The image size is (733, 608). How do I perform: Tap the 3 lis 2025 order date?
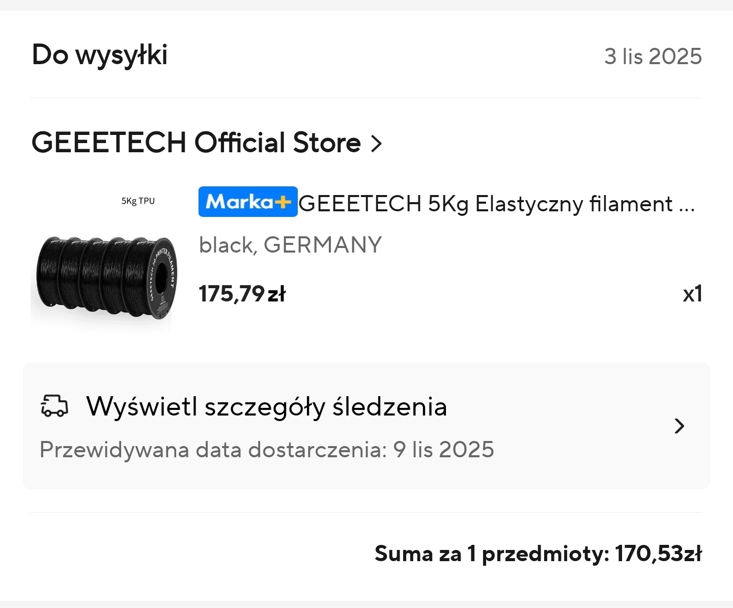(653, 57)
